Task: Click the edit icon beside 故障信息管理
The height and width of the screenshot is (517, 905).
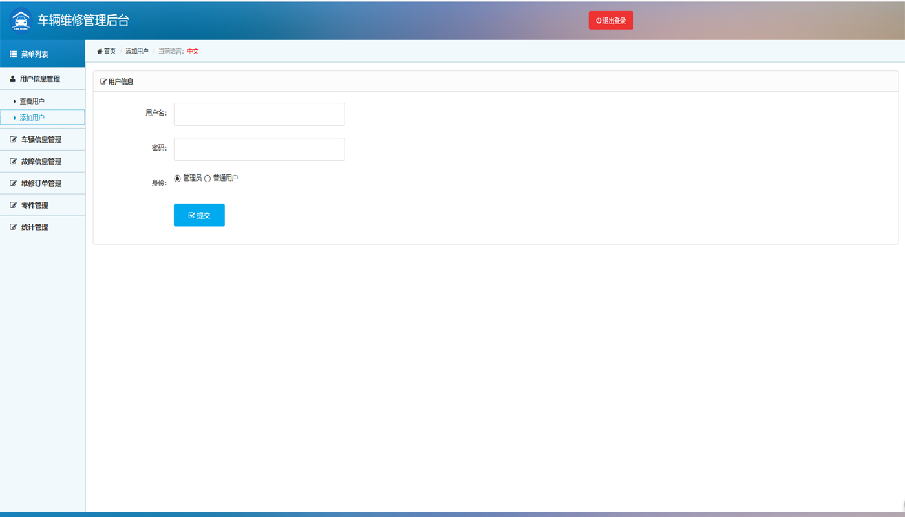Action: 14,162
